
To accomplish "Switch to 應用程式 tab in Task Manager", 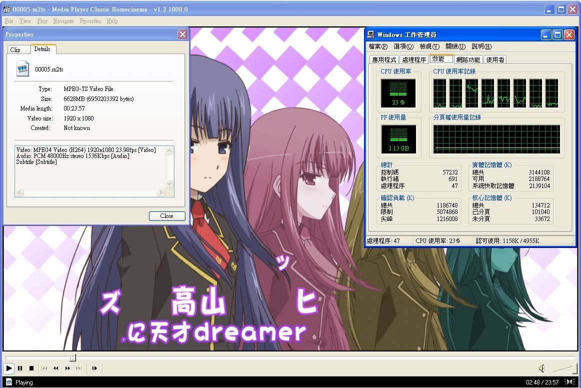I will (384, 59).
